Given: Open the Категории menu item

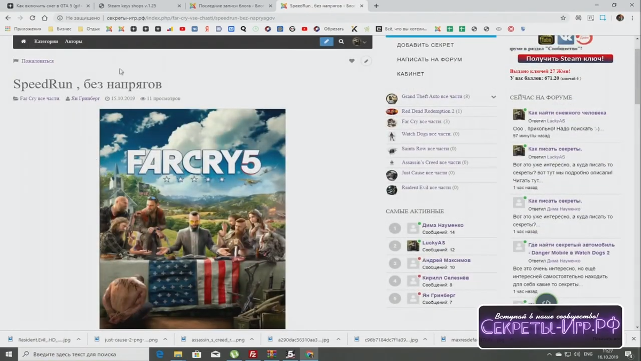Looking at the screenshot, I should (46, 41).
